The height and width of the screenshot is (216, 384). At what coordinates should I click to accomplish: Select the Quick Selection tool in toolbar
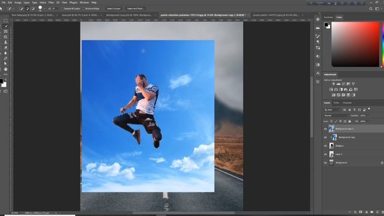coord(5,26)
